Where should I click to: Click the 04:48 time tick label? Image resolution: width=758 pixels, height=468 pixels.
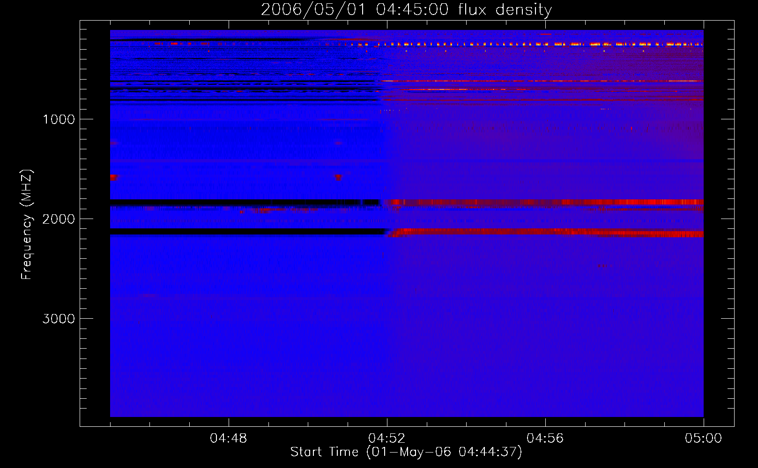tap(229, 439)
